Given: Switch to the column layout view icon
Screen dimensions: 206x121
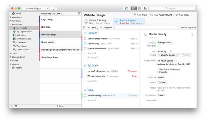Looking at the screenshot, I should (x=134, y=9).
